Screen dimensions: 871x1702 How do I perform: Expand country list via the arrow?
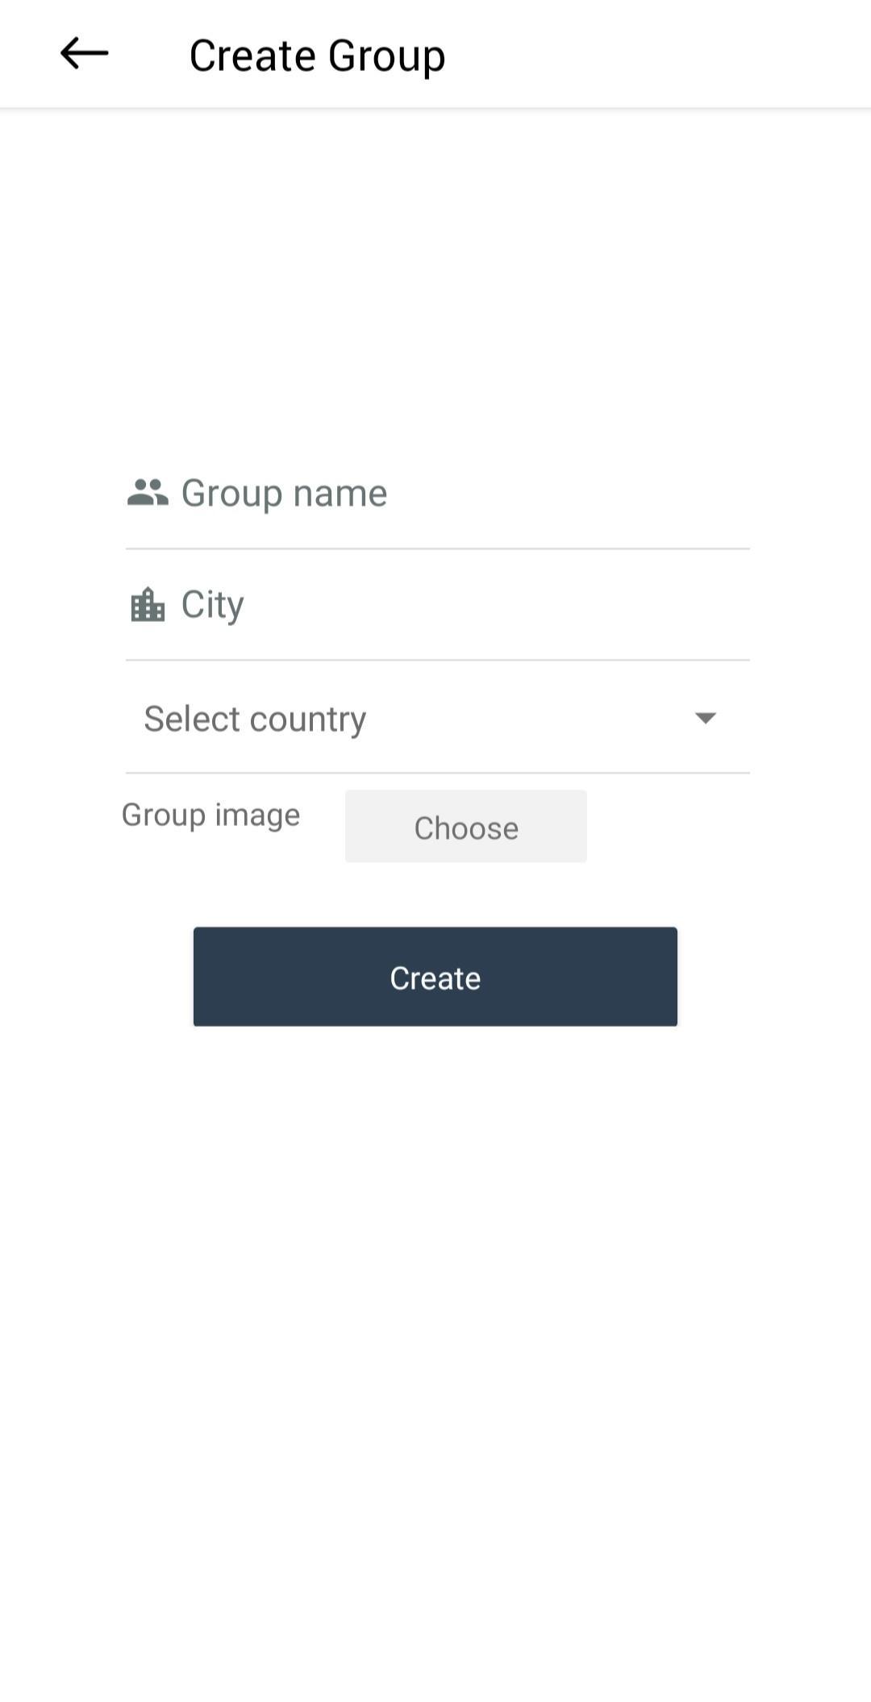[x=705, y=718]
